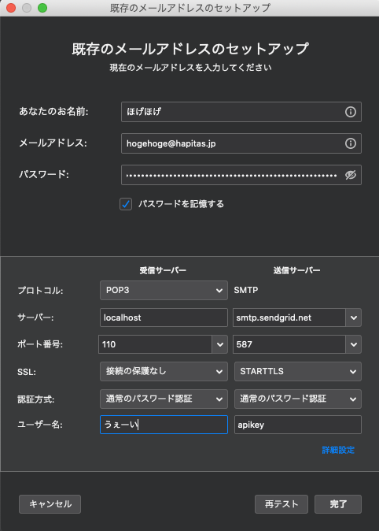
Task: Open the outgoing port 587 dropdown arrow
Action: click(354, 344)
